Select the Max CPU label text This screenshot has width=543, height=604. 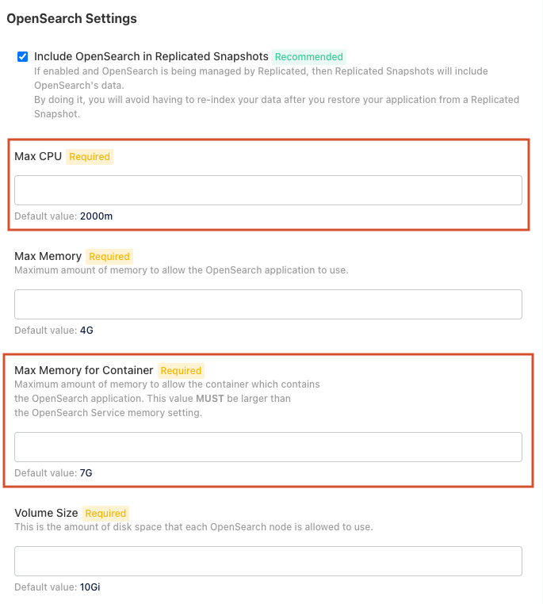[x=38, y=156]
